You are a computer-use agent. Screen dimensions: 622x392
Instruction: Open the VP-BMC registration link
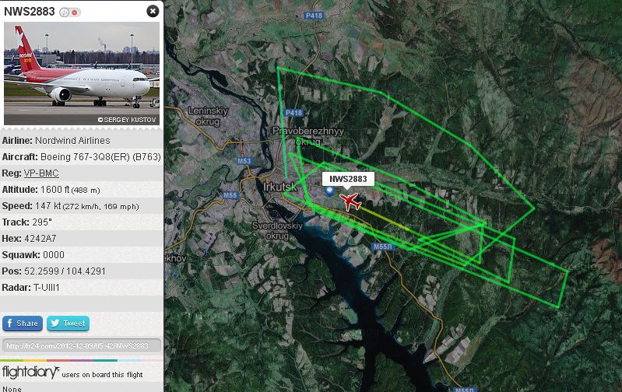[41, 173]
